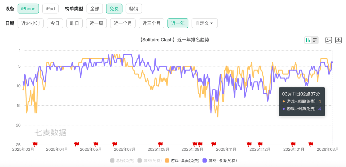The width and height of the screenshot is (346, 167).
Task: Open the 自定义 date range dropdown
Action: (x=204, y=23)
